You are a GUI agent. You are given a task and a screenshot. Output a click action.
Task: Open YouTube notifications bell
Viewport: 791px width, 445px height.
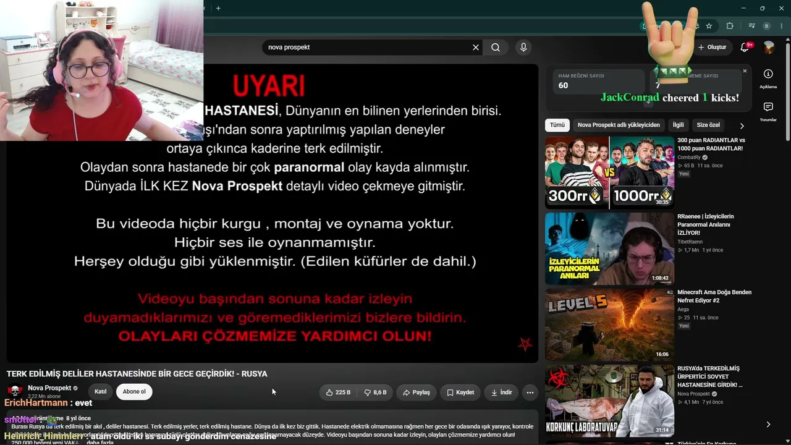pyautogui.click(x=745, y=48)
